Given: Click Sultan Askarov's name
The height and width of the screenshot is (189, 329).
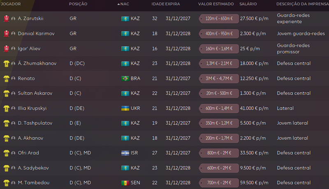Looking at the screenshot, I should [35, 93].
